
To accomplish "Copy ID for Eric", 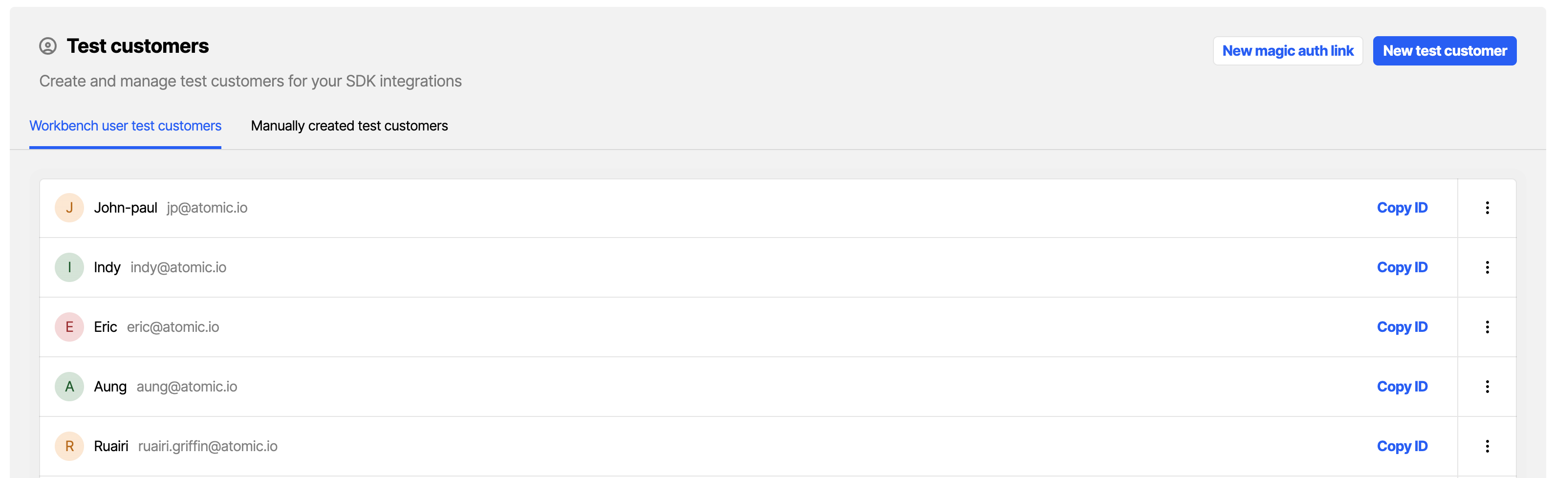I will tap(1402, 326).
